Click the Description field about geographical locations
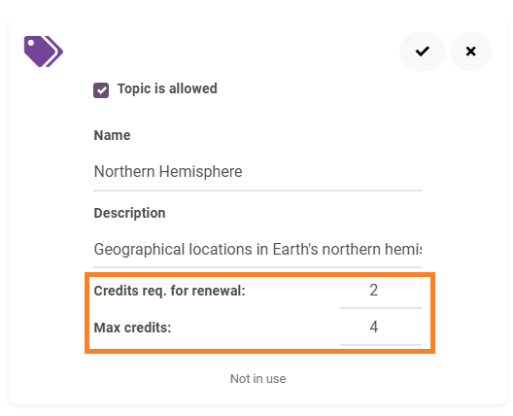The image size is (513, 416). pyautogui.click(x=257, y=250)
